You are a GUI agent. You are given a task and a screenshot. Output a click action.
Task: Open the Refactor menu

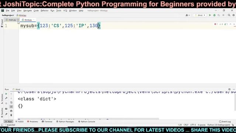[45, 11]
